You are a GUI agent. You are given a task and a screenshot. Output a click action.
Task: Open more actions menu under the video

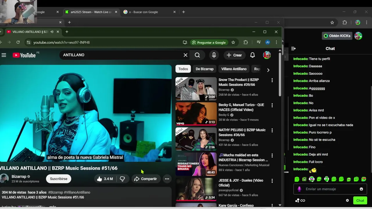pos(167,179)
